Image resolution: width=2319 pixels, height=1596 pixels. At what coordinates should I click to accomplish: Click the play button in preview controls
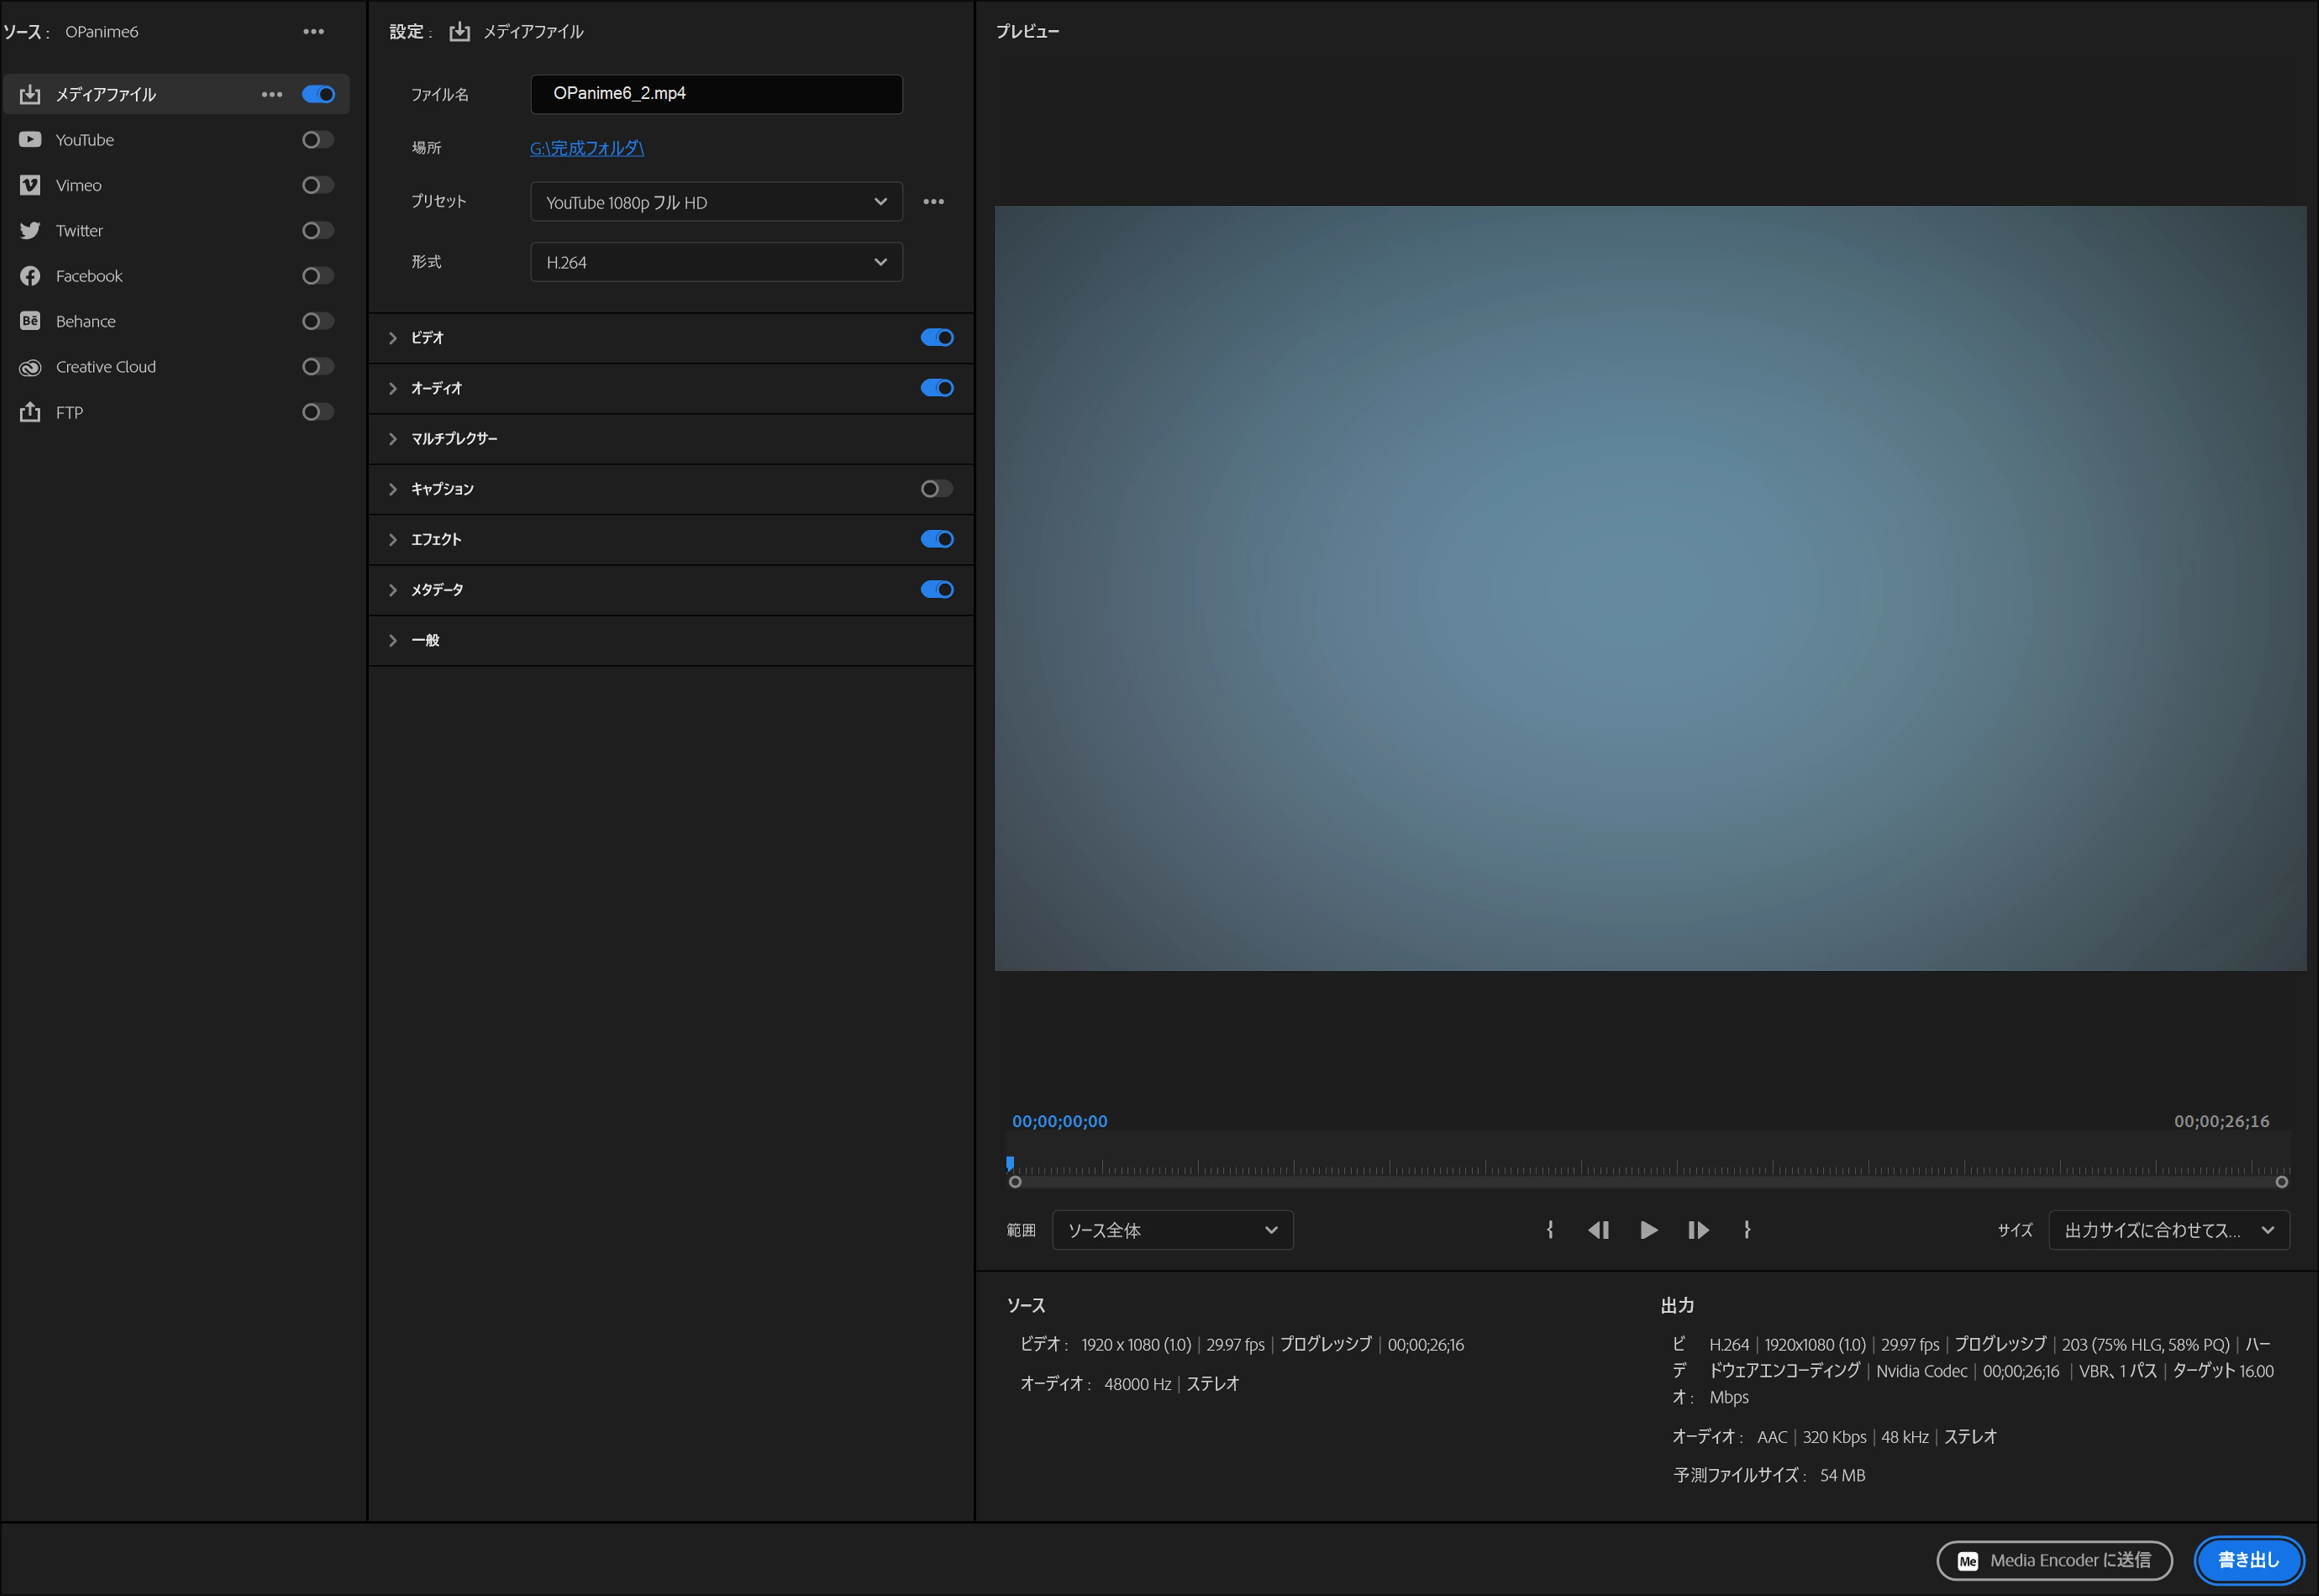pyautogui.click(x=1648, y=1230)
